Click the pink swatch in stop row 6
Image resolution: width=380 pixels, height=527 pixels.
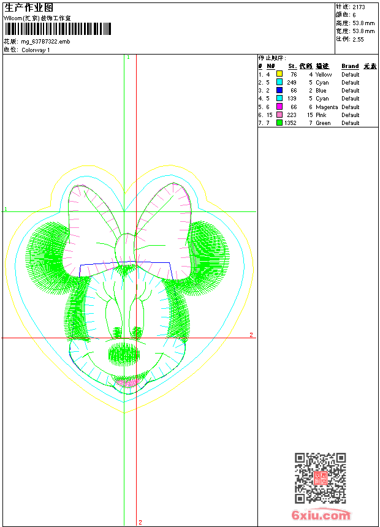pyautogui.click(x=279, y=115)
